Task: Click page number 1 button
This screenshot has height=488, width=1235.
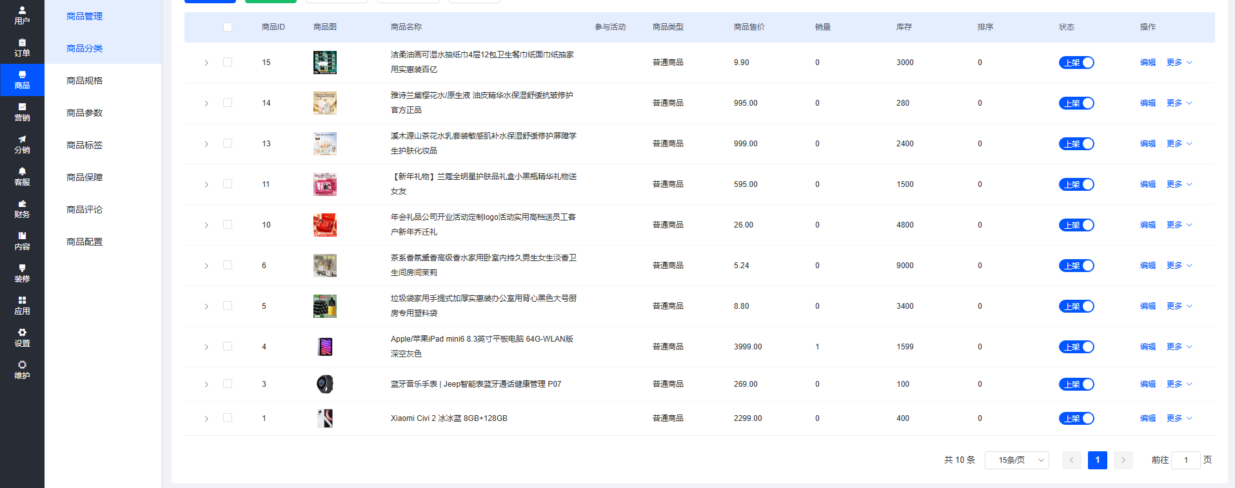Action: tap(1097, 460)
